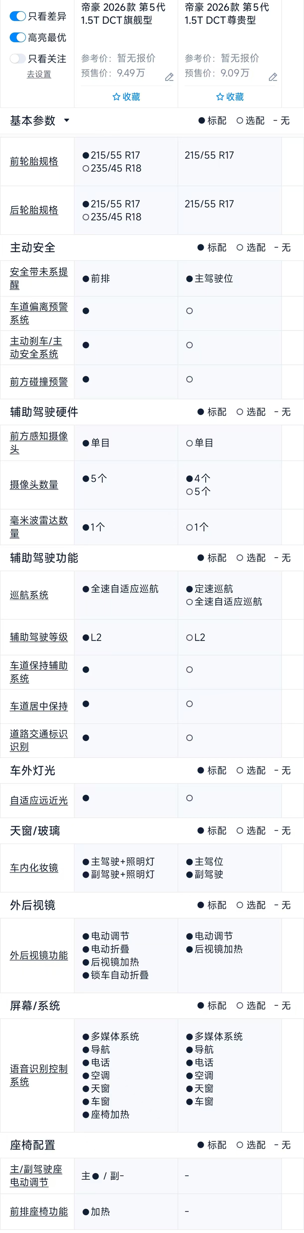Click edit pencil icon for 尊贵型 price
Screen dimensions: 304x1233
coord(273,77)
